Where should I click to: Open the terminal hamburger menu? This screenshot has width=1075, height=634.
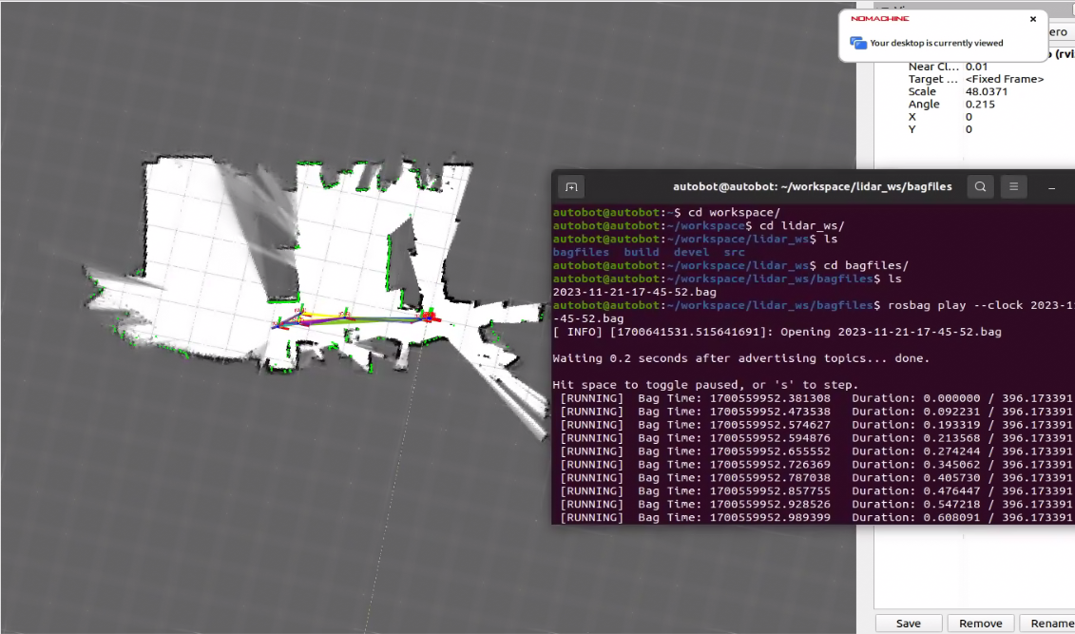pyautogui.click(x=1014, y=187)
